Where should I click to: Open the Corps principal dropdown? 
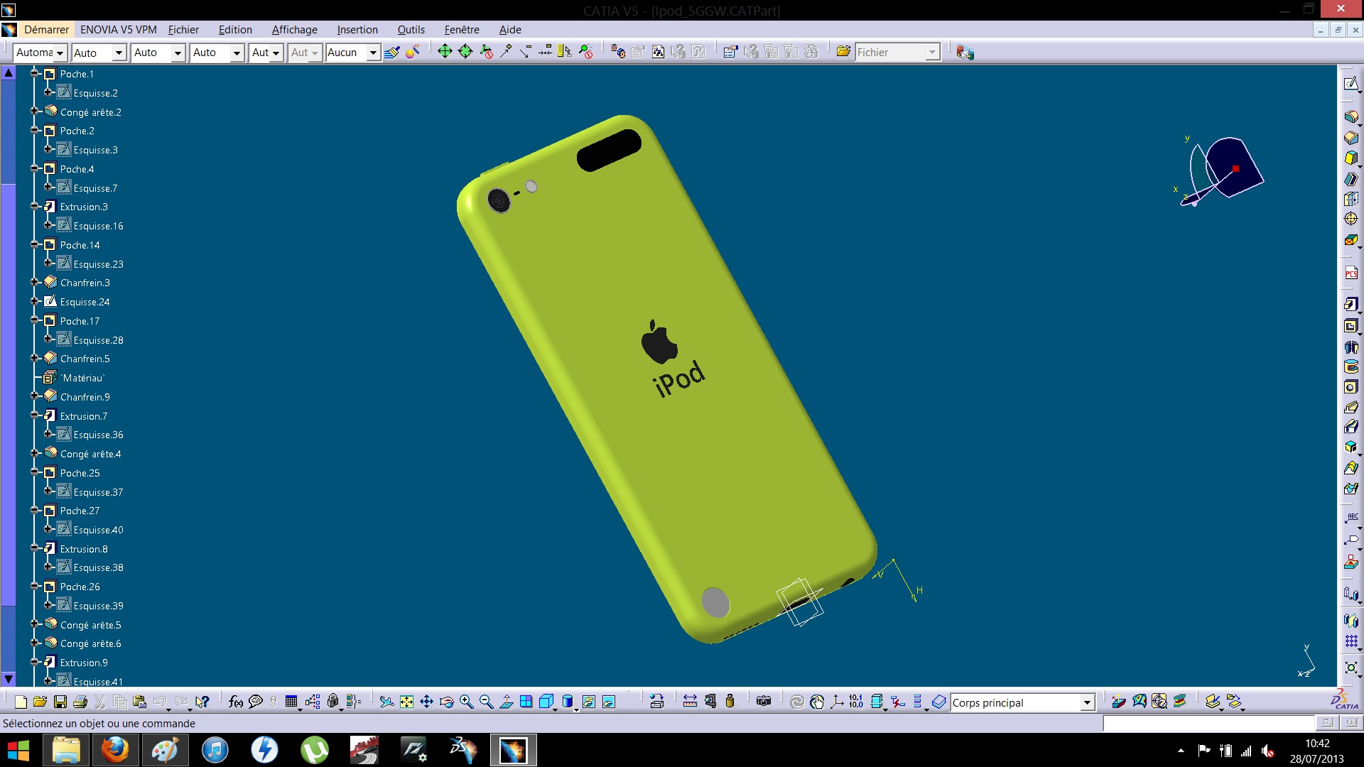1086,703
